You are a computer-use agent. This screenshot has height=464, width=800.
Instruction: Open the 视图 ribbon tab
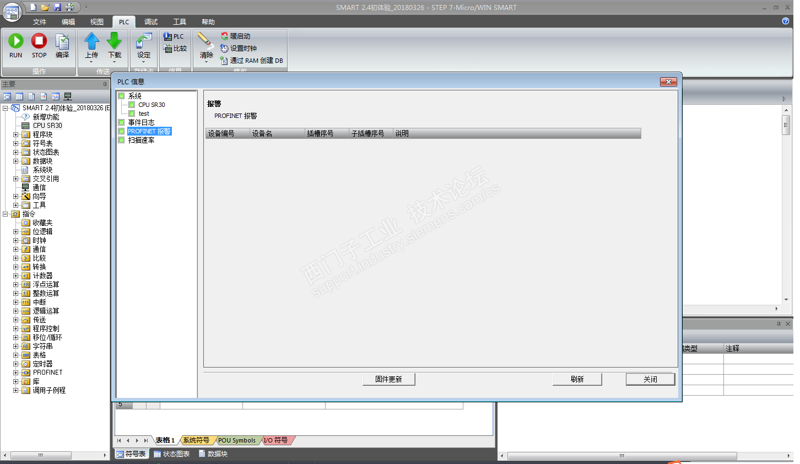pyautogui.click(x=97, y=22)
